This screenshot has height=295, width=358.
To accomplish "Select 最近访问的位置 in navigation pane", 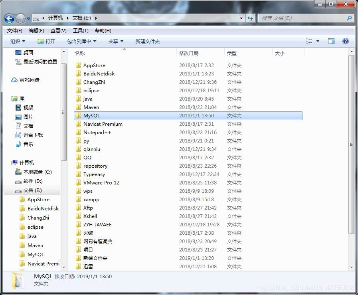I will click(x=36, y=61).
